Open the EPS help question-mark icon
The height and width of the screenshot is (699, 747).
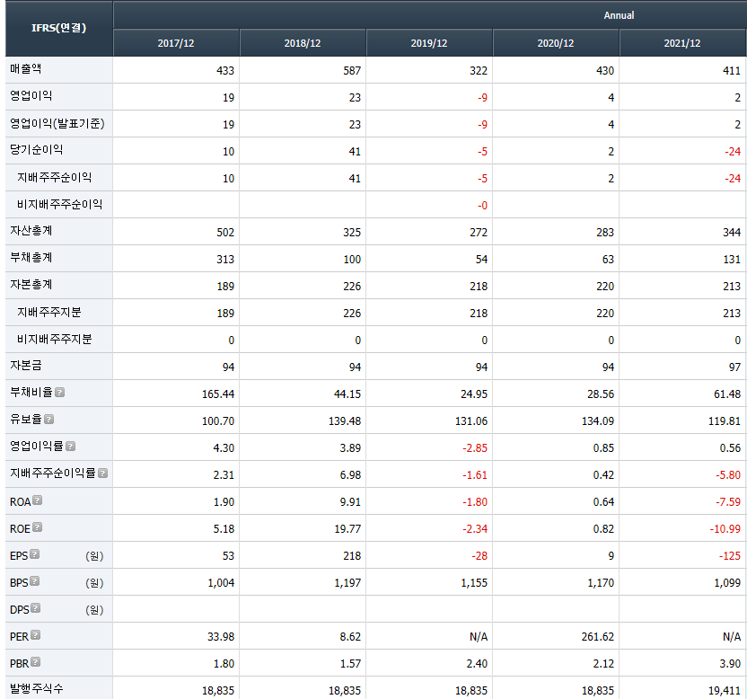(x=34, y=554)
